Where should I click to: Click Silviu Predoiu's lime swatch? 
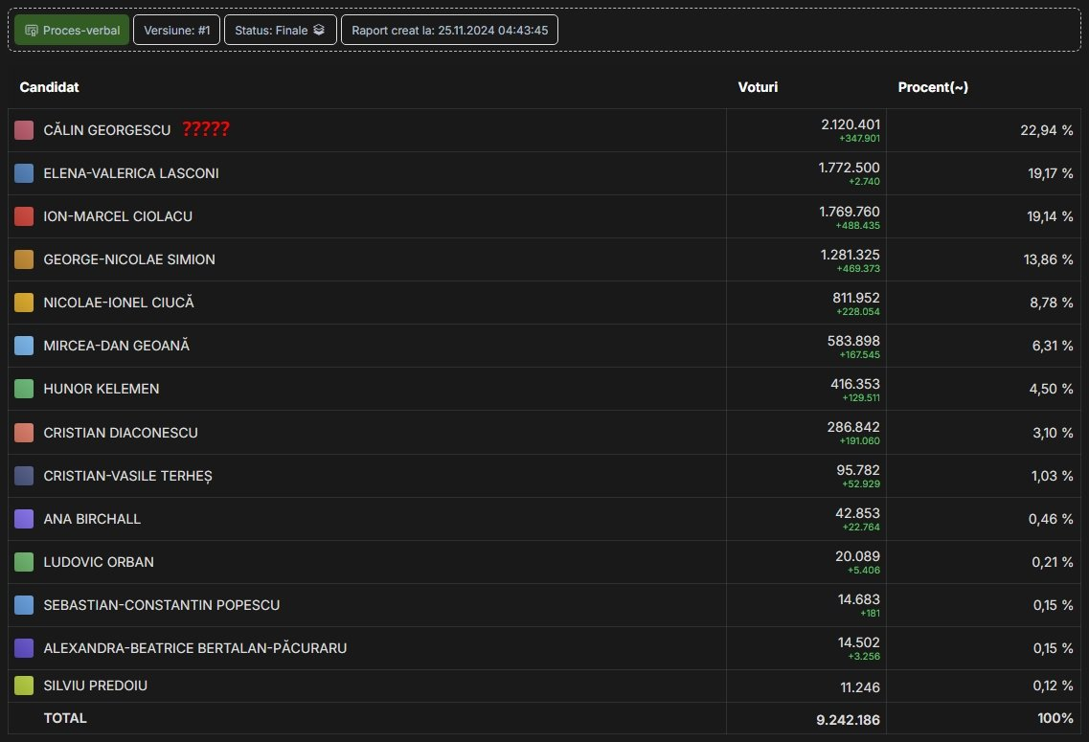24,686
